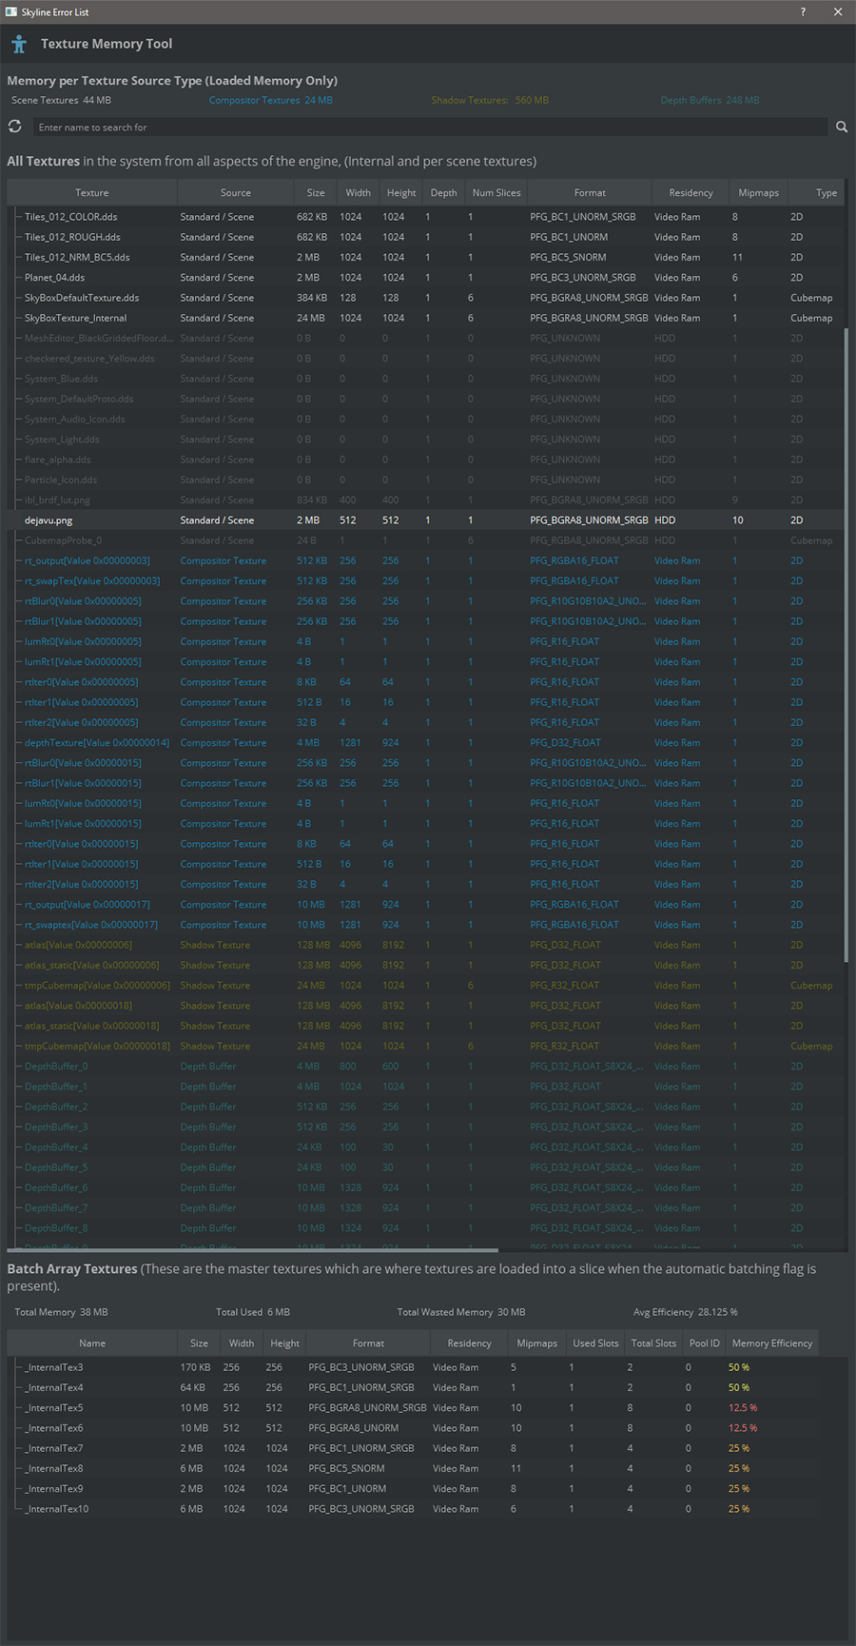Sort by Format column in texture table
This screenshot has width=856, height=1646.
590,193
